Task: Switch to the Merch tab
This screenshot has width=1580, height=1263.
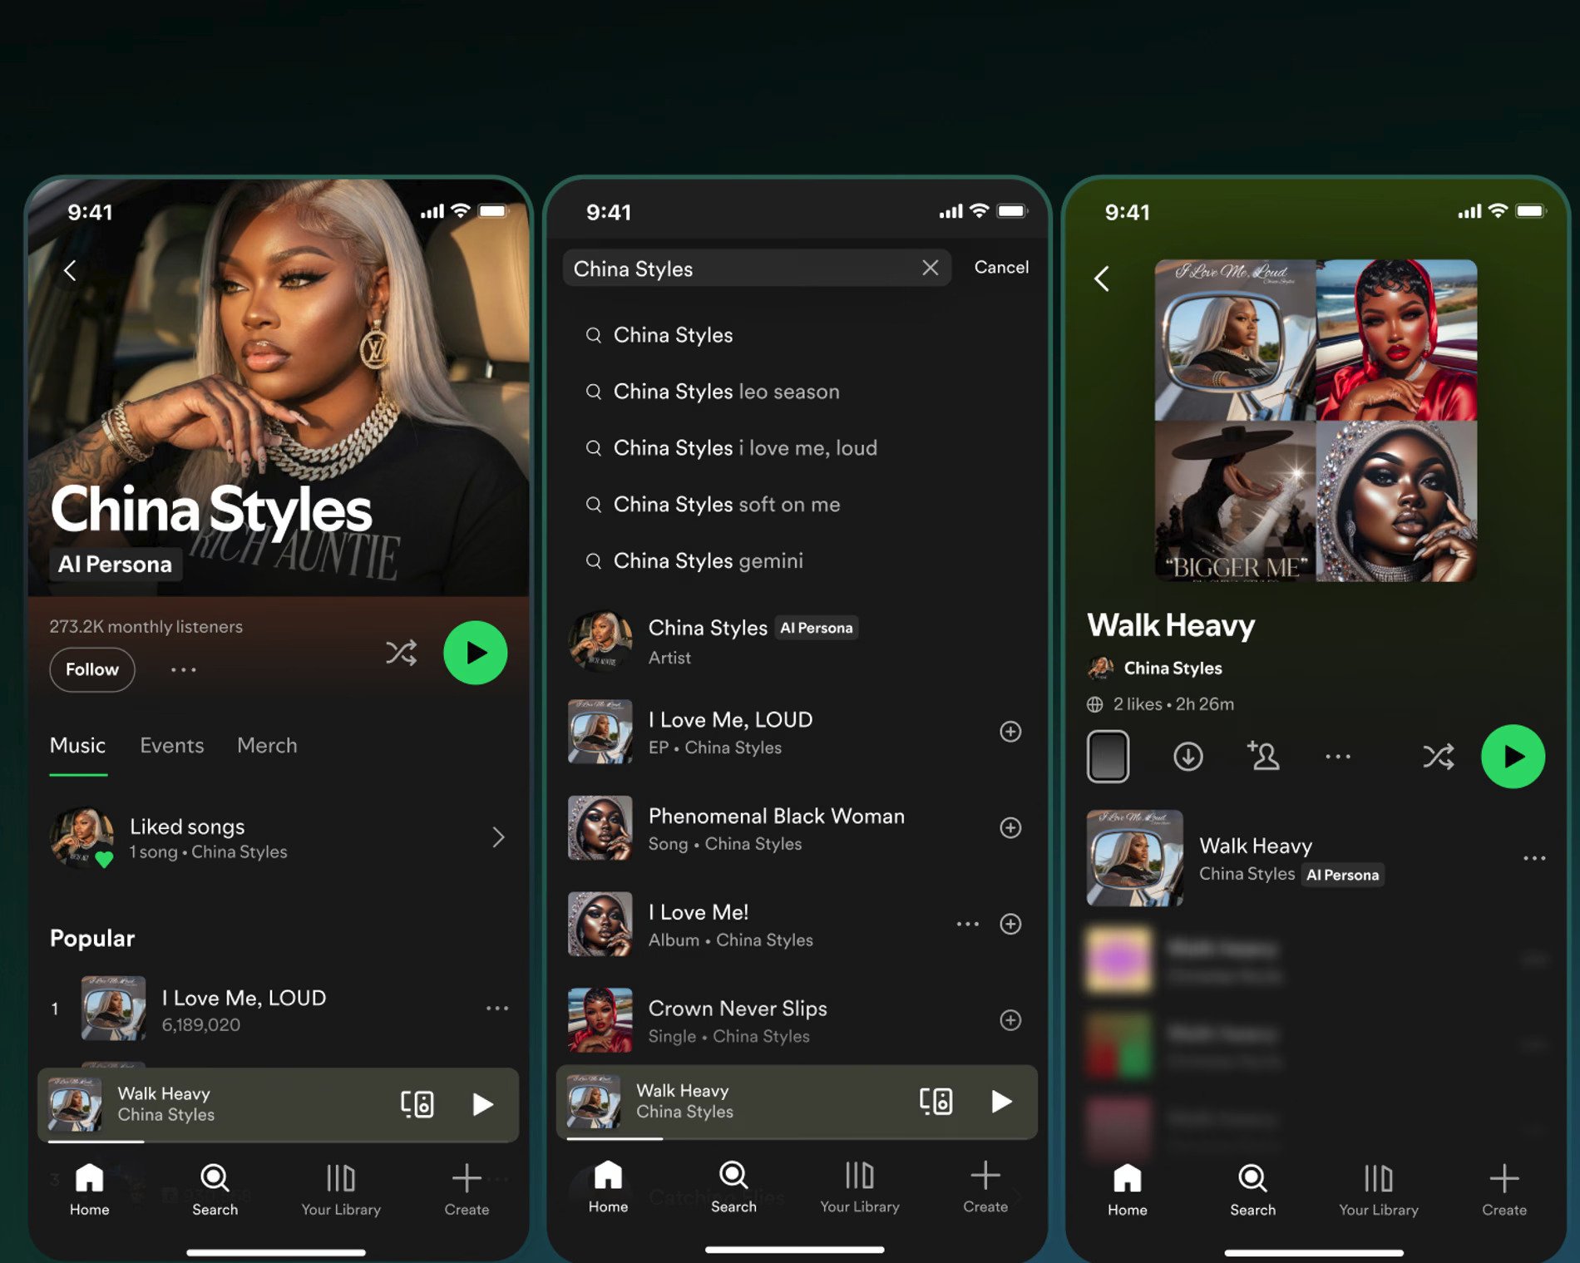Action: point(267,746)
